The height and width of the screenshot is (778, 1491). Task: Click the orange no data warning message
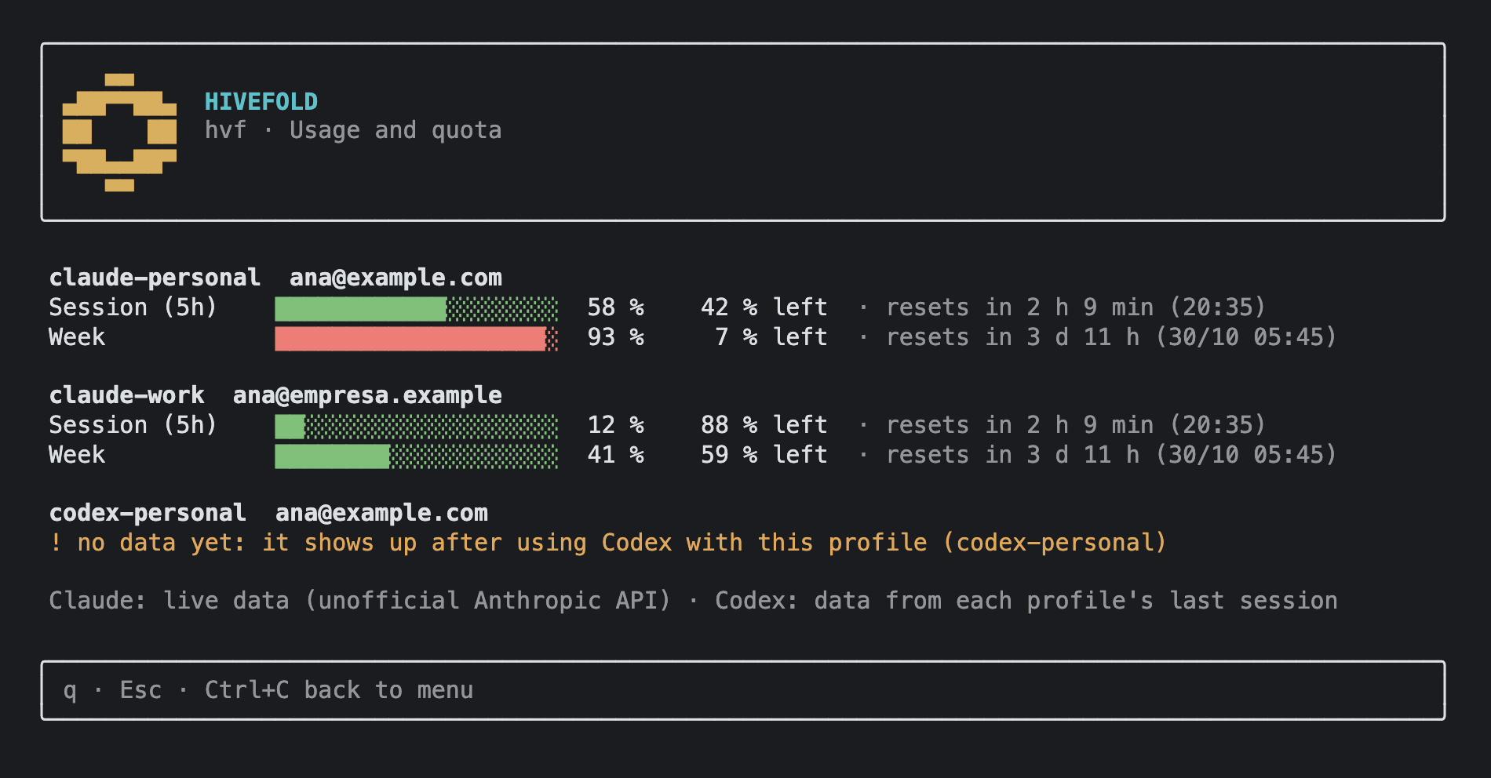608,543
